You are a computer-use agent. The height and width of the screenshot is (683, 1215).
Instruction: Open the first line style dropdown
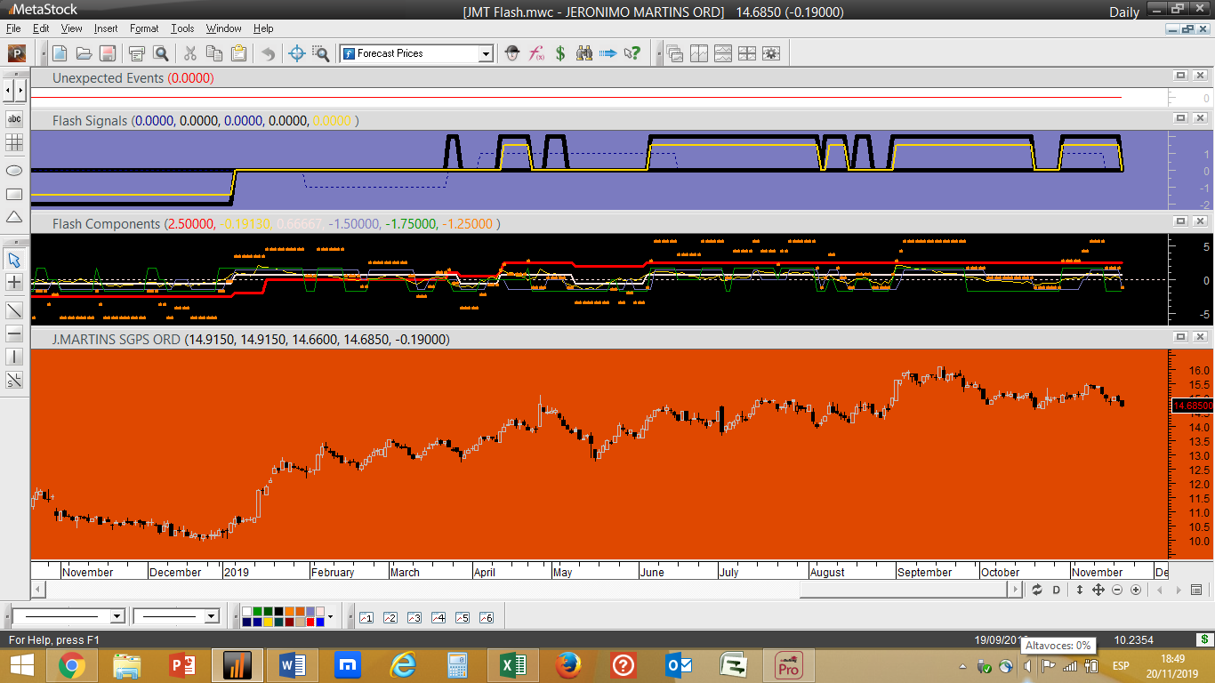[117, 616]
